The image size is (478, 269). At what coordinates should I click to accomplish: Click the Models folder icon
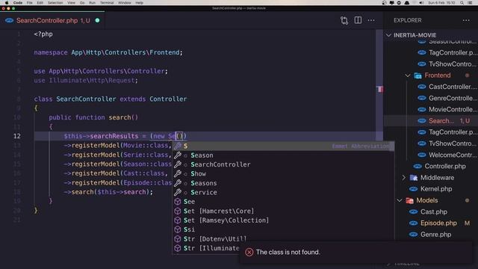409,200
